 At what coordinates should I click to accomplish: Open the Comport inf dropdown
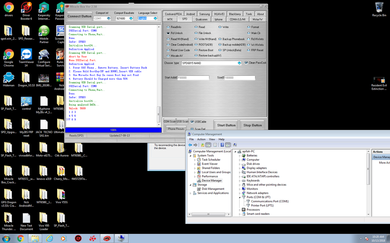point(108,19)
